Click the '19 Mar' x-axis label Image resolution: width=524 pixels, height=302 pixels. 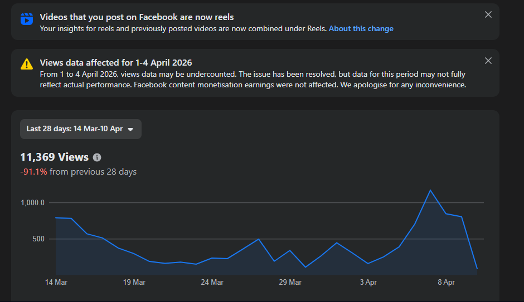tap(134, 283)
